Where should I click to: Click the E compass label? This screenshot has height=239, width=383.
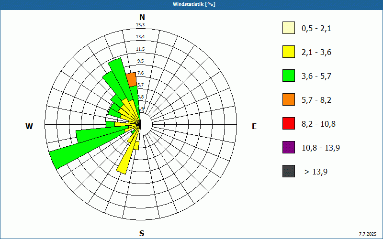point(254,126)
